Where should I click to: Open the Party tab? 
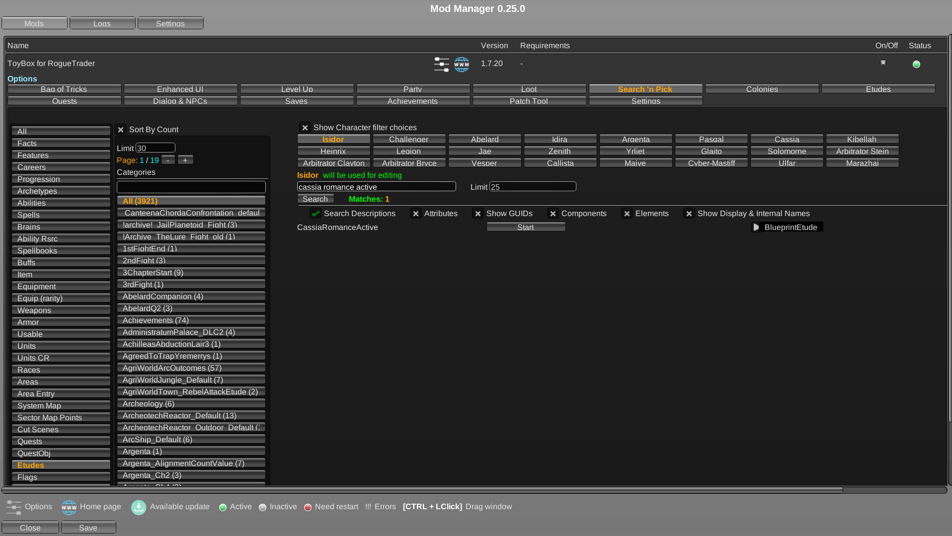click(413, 89)
